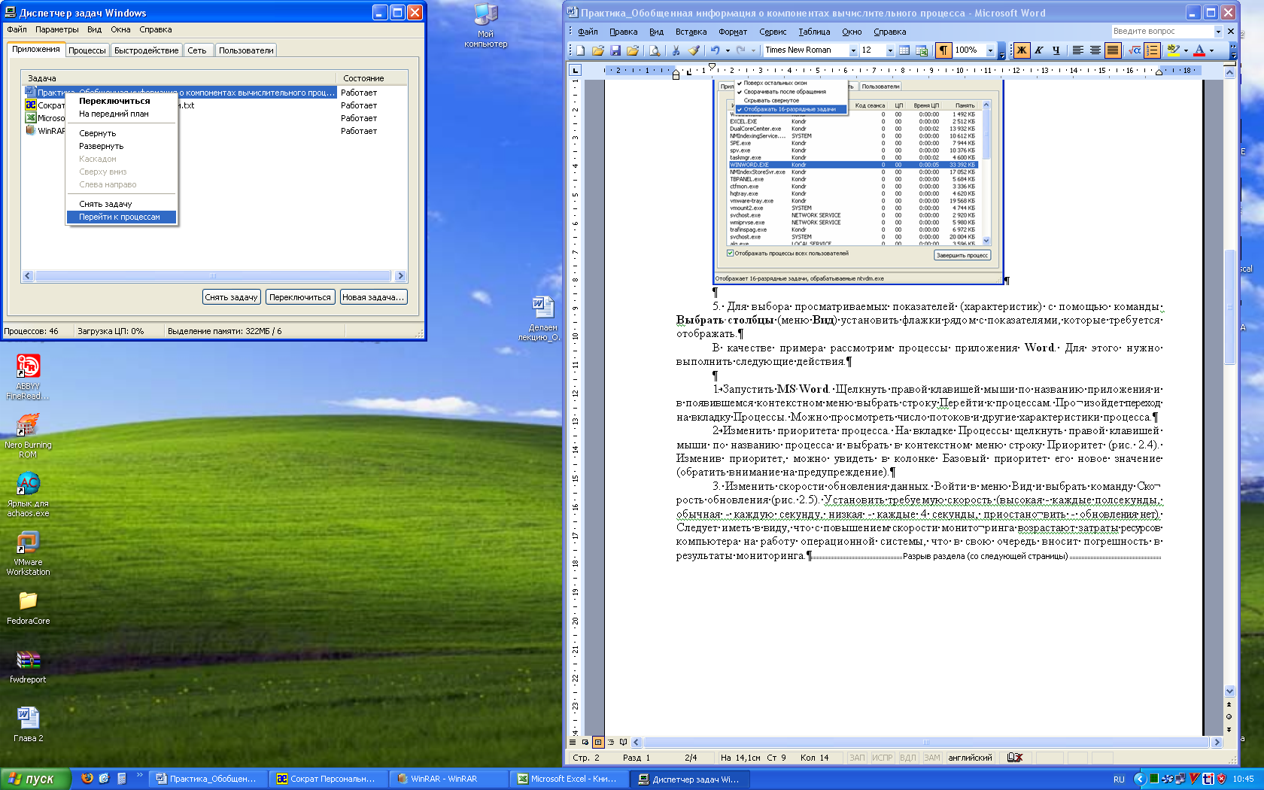Select the fwdreport archive icon on desktop
The height and width of the screenshot is (790, 1264).
pos(28,666)
